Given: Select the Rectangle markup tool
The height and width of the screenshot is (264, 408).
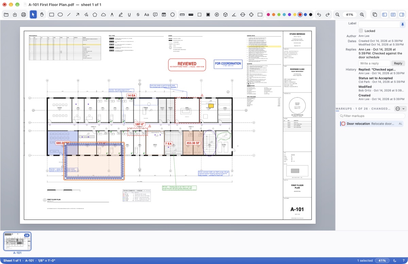Looking at the screenshot, I should (52, 15).
